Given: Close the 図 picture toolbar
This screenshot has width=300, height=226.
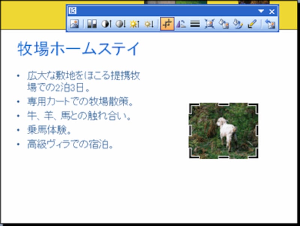Looking at the screenshot, I should pyautogui.click(x=271, y=11).
